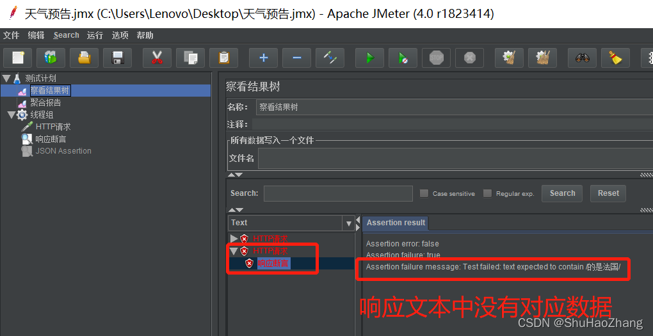Click the 名称 name input field
Image resolution: width=653 pixels, height=336 pixels.
(455, 107)
